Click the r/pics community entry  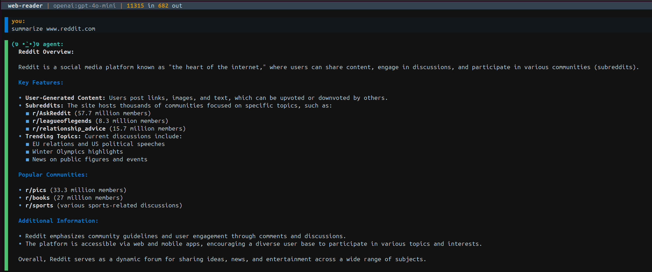(36, 190)
